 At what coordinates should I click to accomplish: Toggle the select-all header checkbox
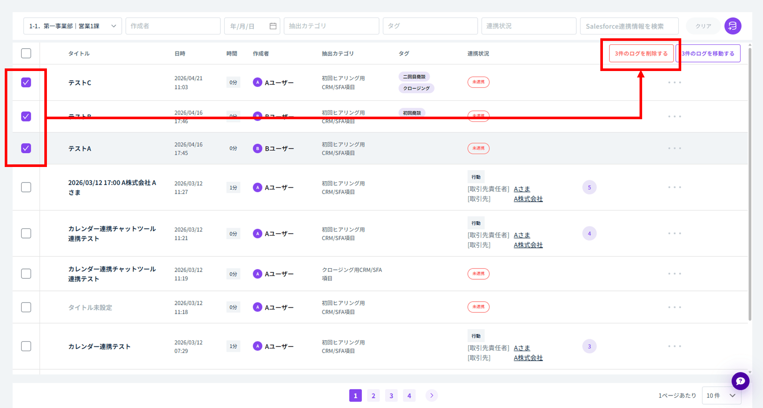click(x=26, y=53)
